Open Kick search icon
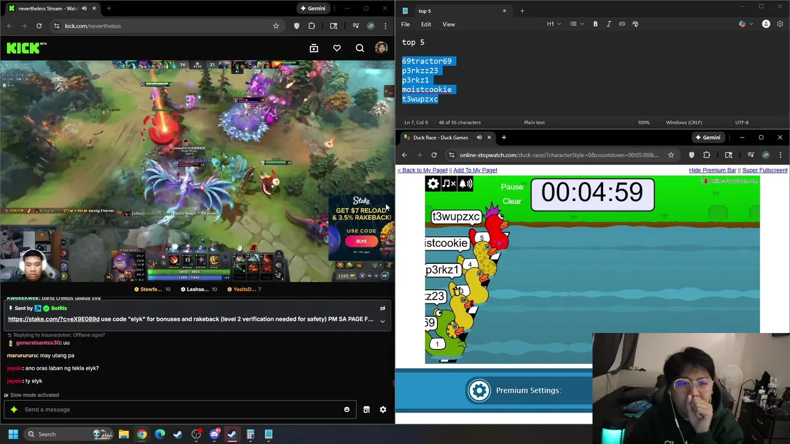Image resolution: width=790 pixels, height=444 pixels. pyautogui.click(x=360, y=48)
